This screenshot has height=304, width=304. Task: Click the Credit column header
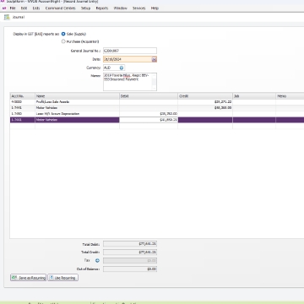pyautogui.click(x=205, y=96)
